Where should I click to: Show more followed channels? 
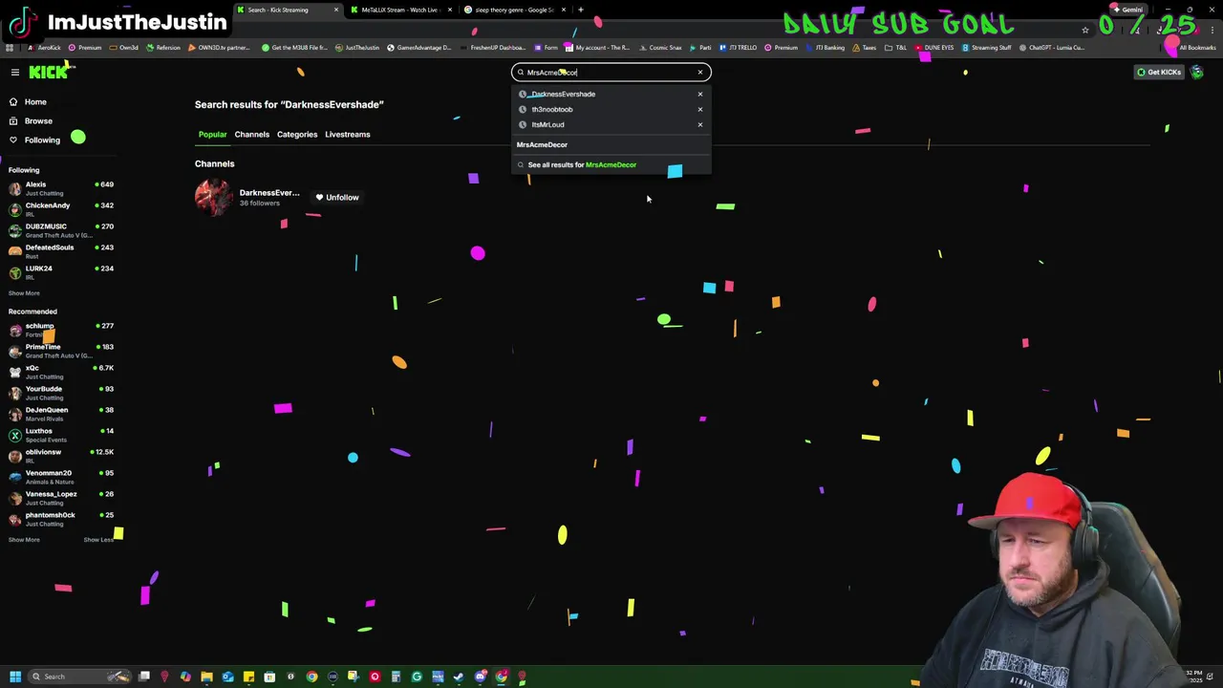(x=24, y=293)
